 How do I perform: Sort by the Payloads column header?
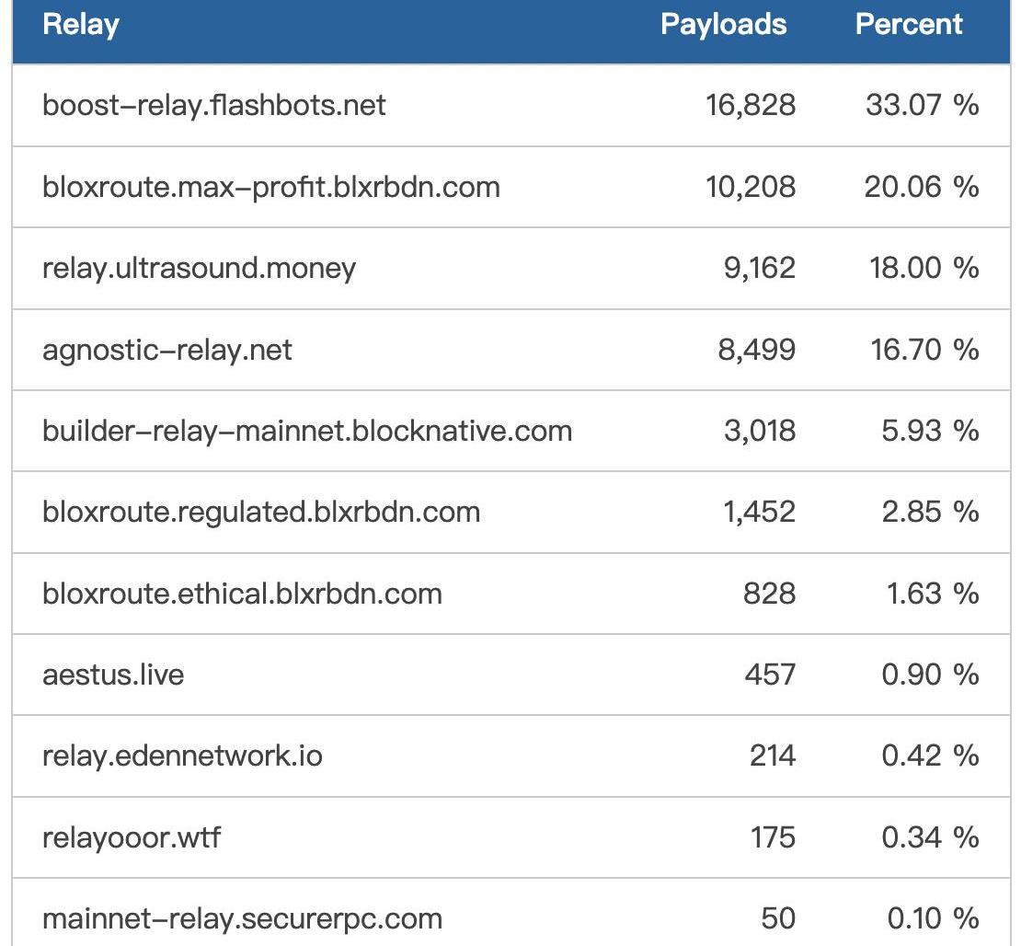[x=723, y=25]
